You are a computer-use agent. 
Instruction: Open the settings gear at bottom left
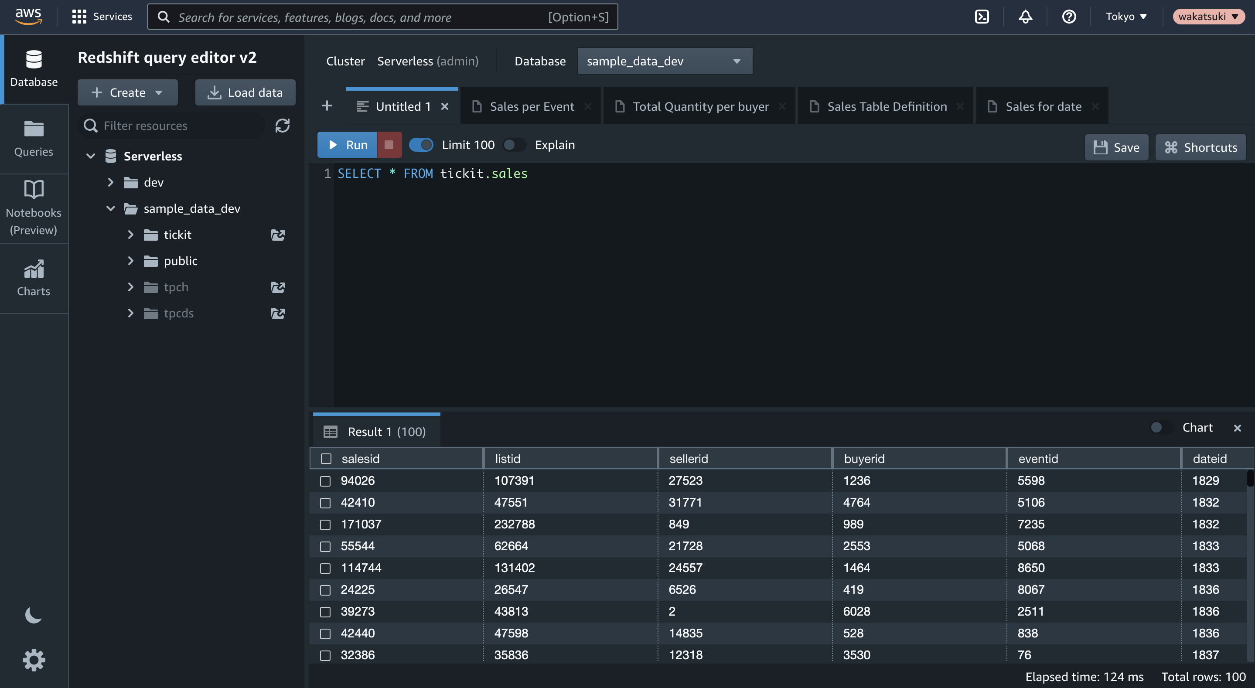34,660
